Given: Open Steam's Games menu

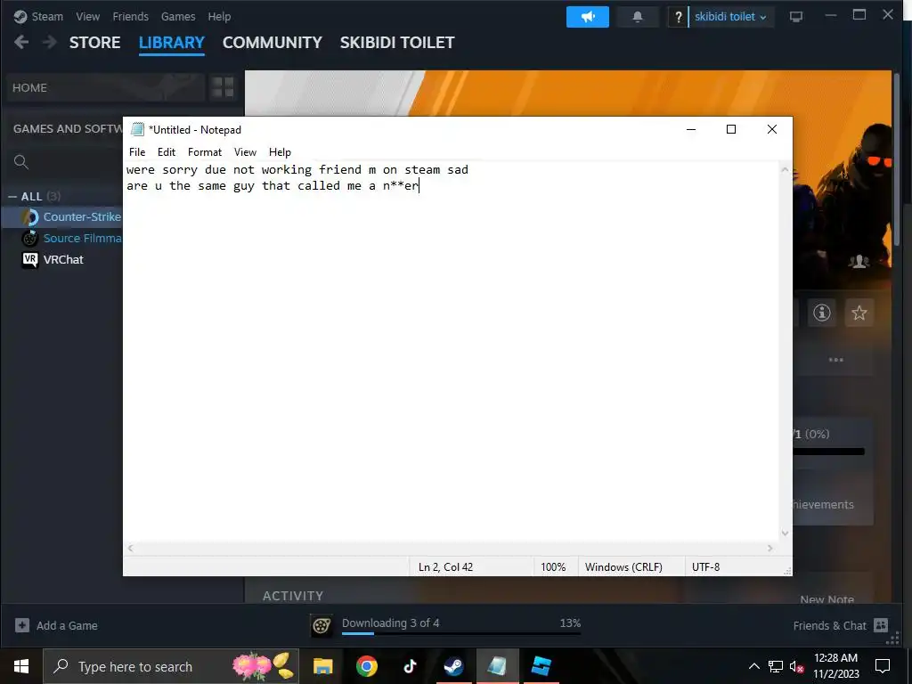Looking at the screenshot, I should (x=178, y=17).
